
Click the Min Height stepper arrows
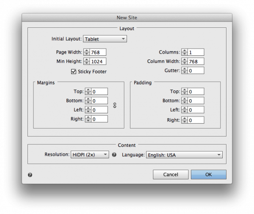click(87, 62)
